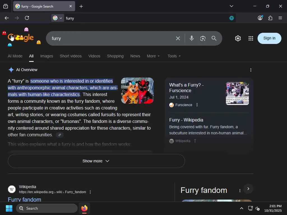The height and width of the screenshot is (215, 287).
Task: Search by image with camera lens icon
Action: point(203,38)
